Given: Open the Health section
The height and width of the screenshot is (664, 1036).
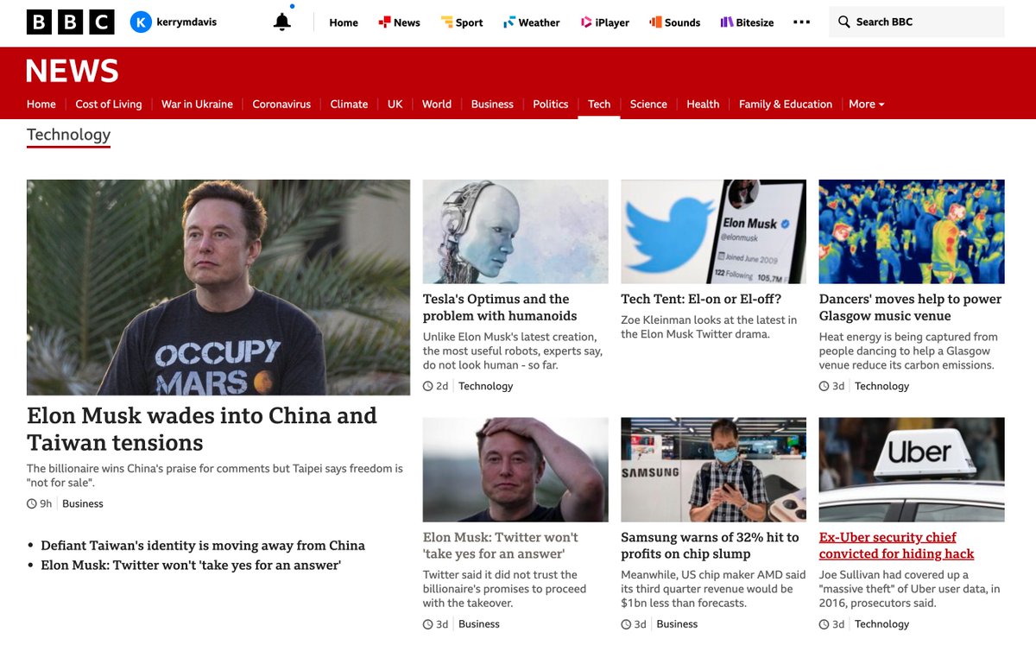Looking at the screenshot, I should pyautogui.click(x=703, y=104).
